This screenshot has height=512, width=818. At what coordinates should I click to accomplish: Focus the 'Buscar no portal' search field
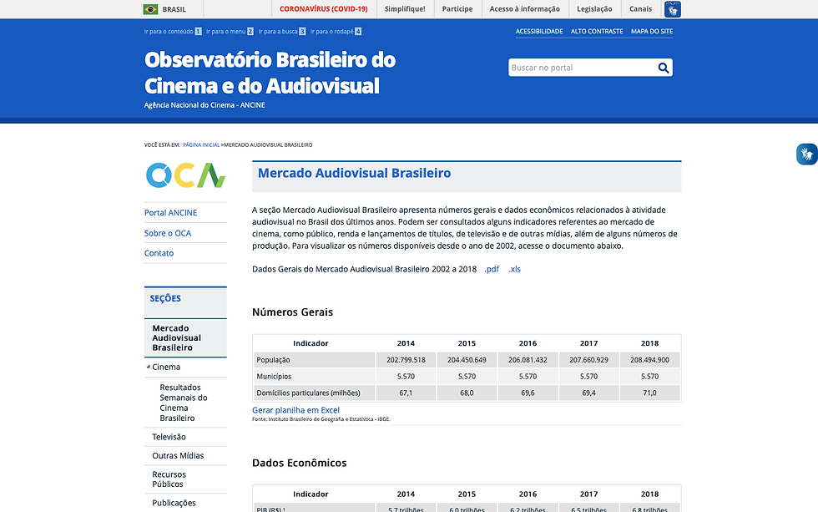click(583, 68)
